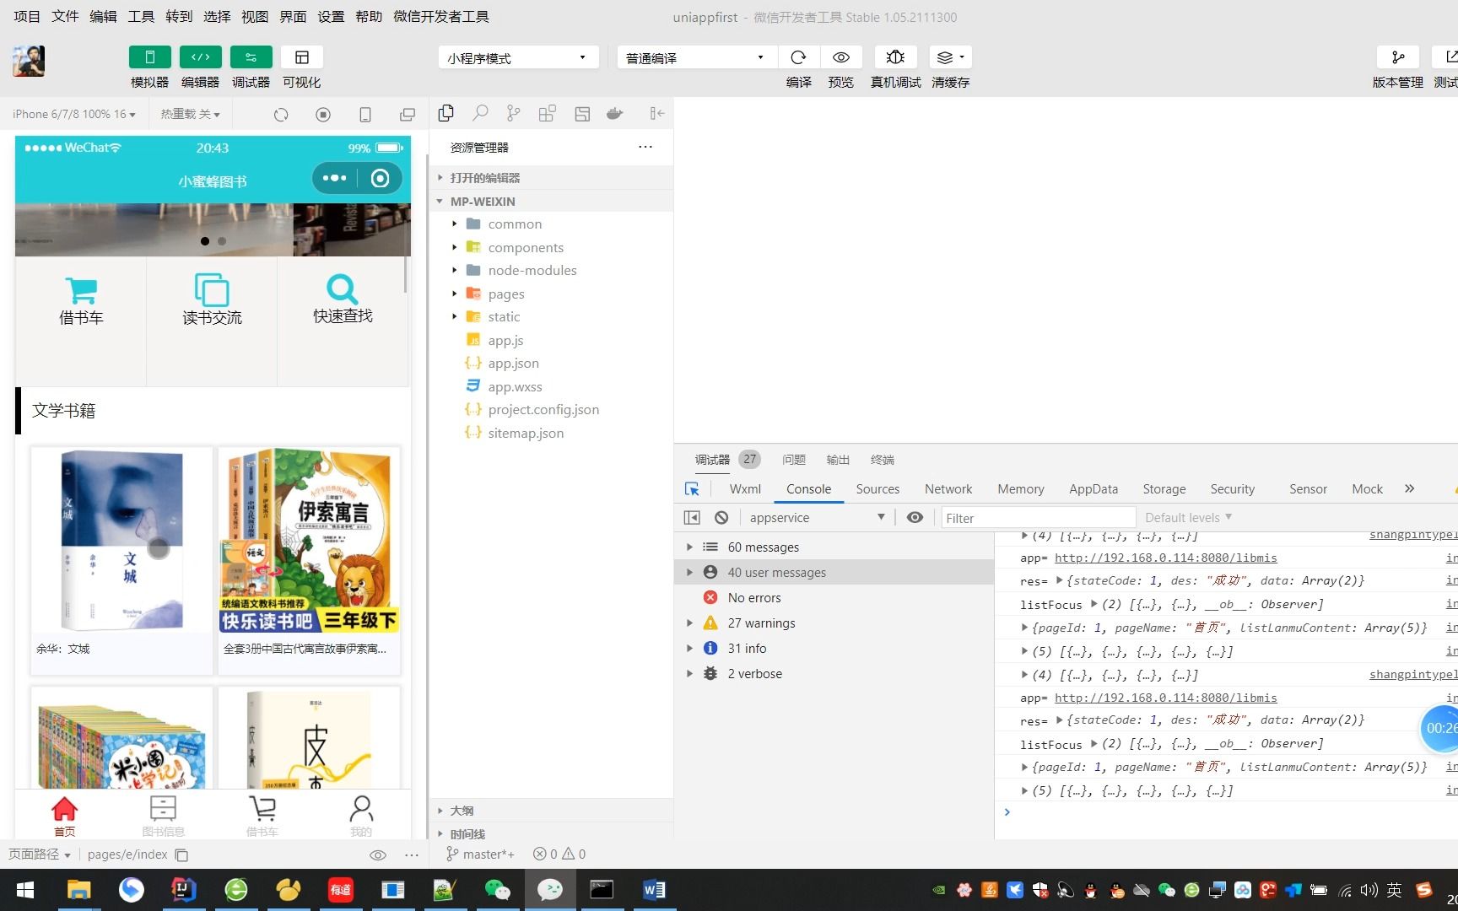
Task: Refresh the simulator with the restart icon
Action: click(x=281, y=114)
